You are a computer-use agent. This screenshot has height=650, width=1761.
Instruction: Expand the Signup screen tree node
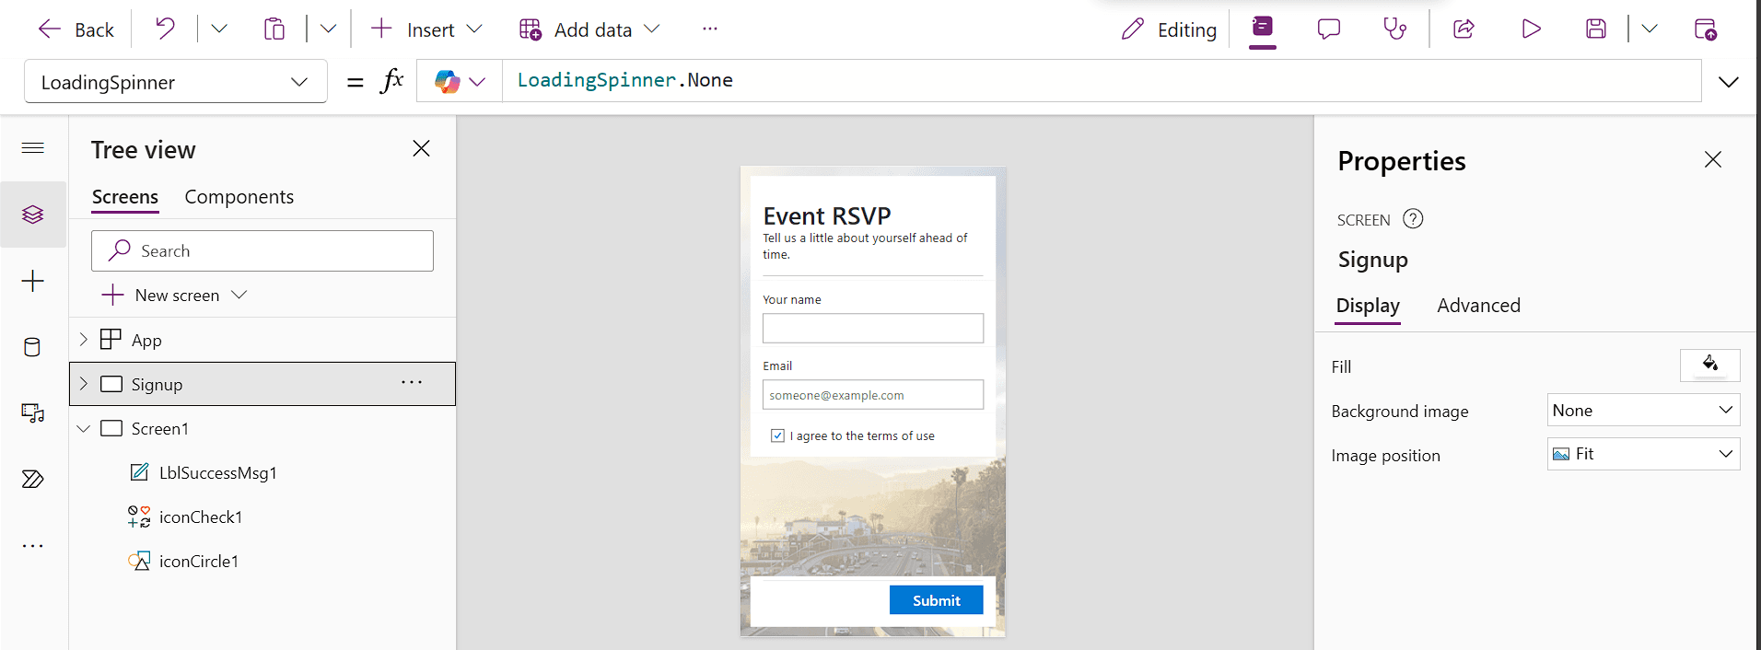[84, 384]
